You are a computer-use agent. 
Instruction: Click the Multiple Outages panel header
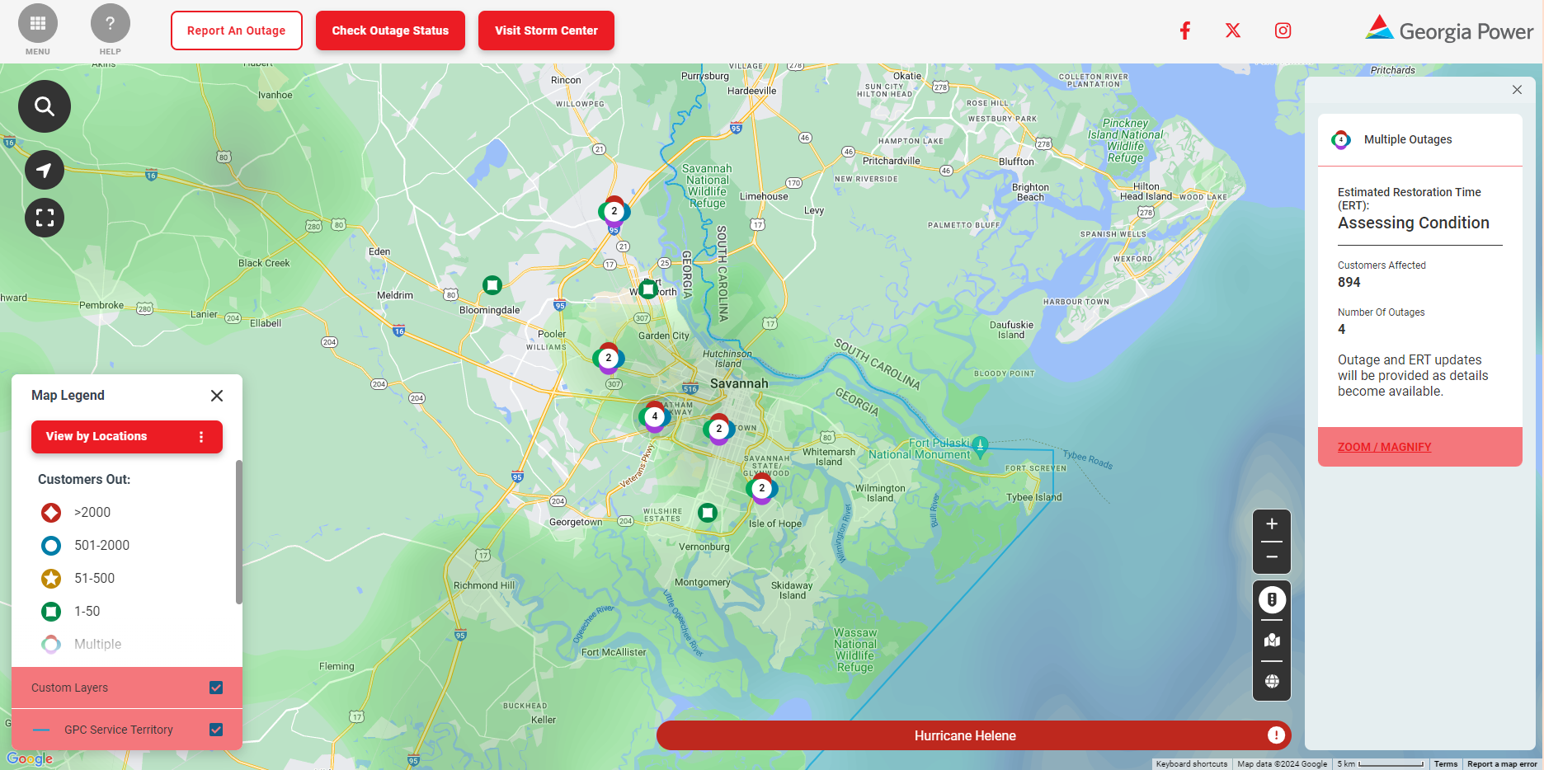[x=1420, y=140]
